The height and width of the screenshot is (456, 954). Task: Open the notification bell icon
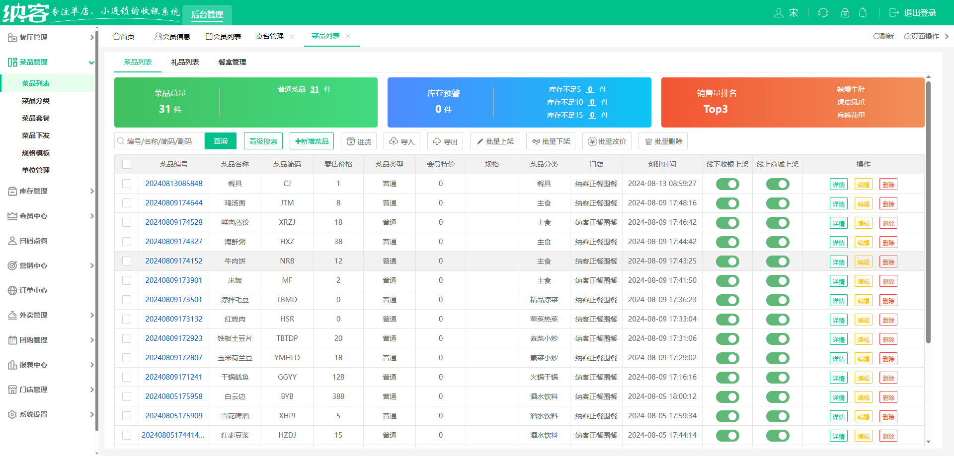(x=863, y=12)
